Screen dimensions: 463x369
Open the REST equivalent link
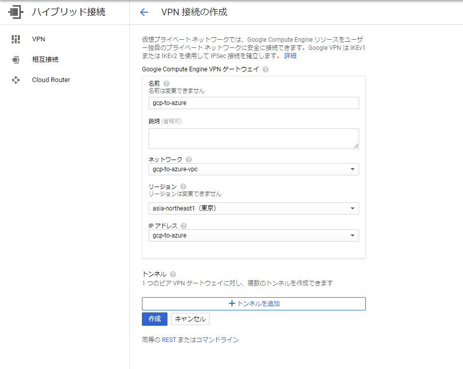click(x=169, y=340)
